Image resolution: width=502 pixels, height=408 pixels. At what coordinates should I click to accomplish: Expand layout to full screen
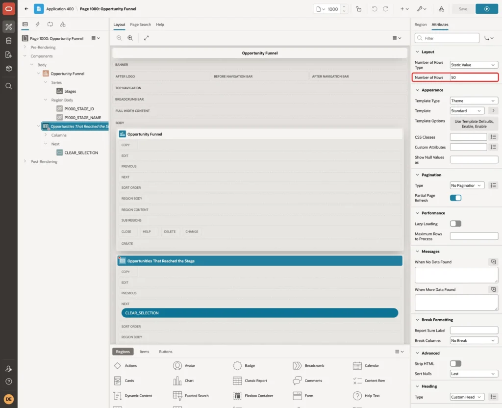click(146, 38)
